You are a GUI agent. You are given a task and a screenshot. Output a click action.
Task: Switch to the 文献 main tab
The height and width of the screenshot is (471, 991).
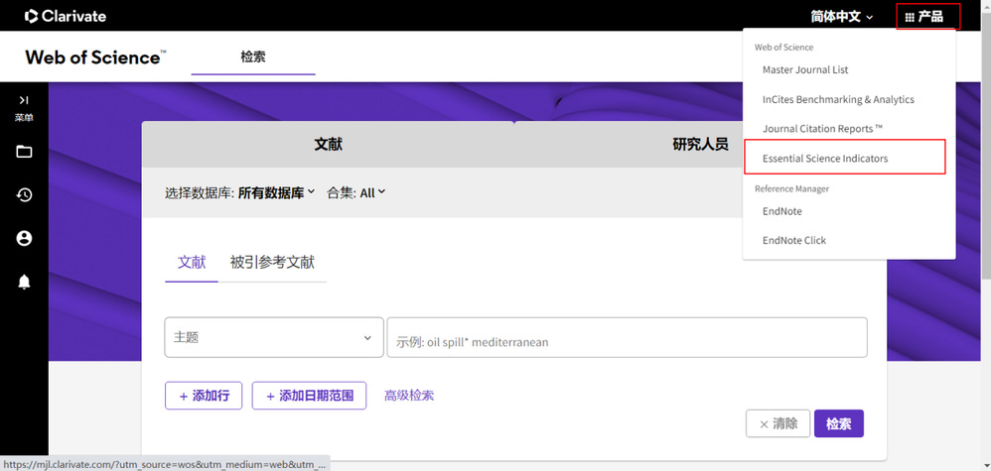(x=328, y=144)
